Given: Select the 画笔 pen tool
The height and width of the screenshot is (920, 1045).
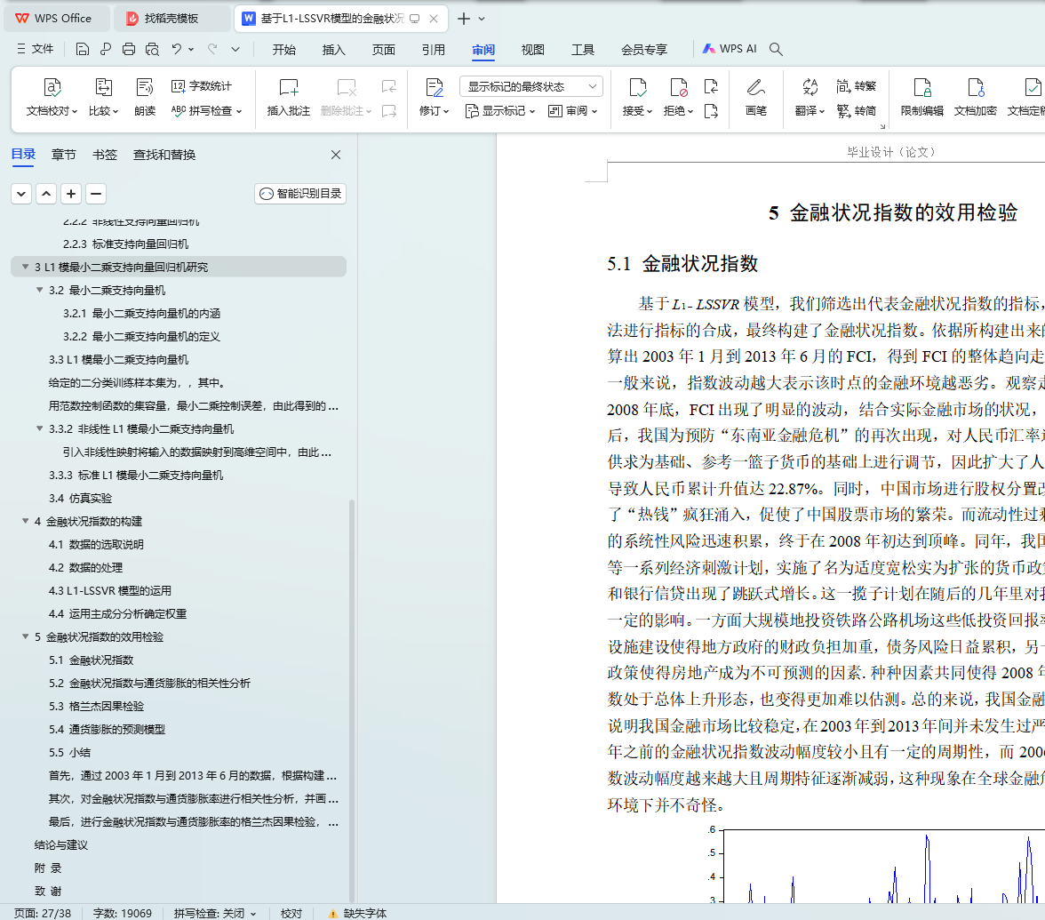Looking at the screenshot, I should click(755, 87).
